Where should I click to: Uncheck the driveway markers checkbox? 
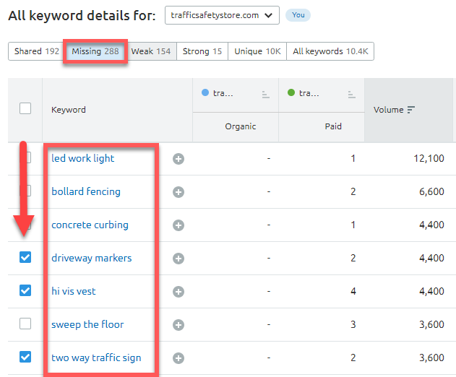click(25, 257)
